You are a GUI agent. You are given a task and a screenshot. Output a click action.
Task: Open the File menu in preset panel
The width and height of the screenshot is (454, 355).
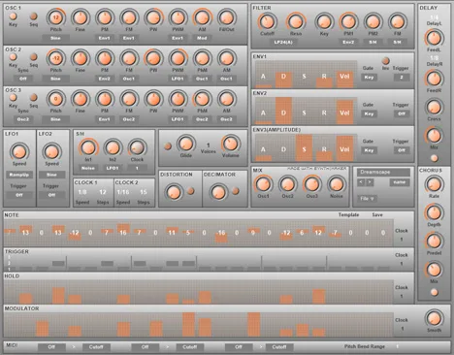[367, 199]
